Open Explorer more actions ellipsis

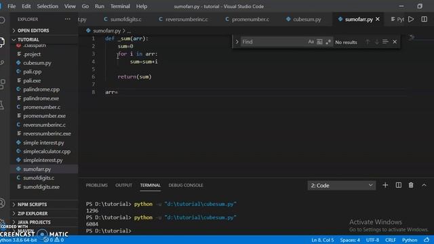68,19
